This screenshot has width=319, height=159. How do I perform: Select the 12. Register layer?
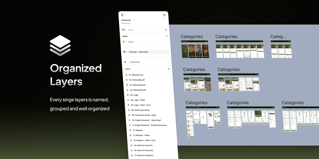click(138, 130)
